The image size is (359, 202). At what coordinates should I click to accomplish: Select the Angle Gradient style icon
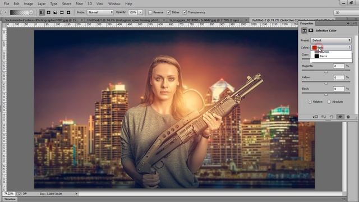55,12
